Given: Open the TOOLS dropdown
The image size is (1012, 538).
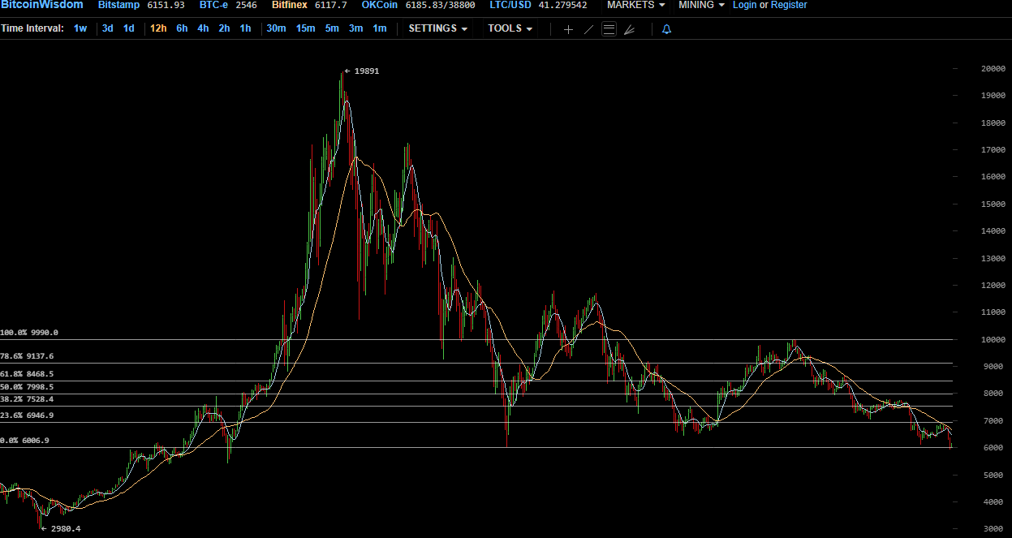Looking at the screenshot, I should [510, 28].
